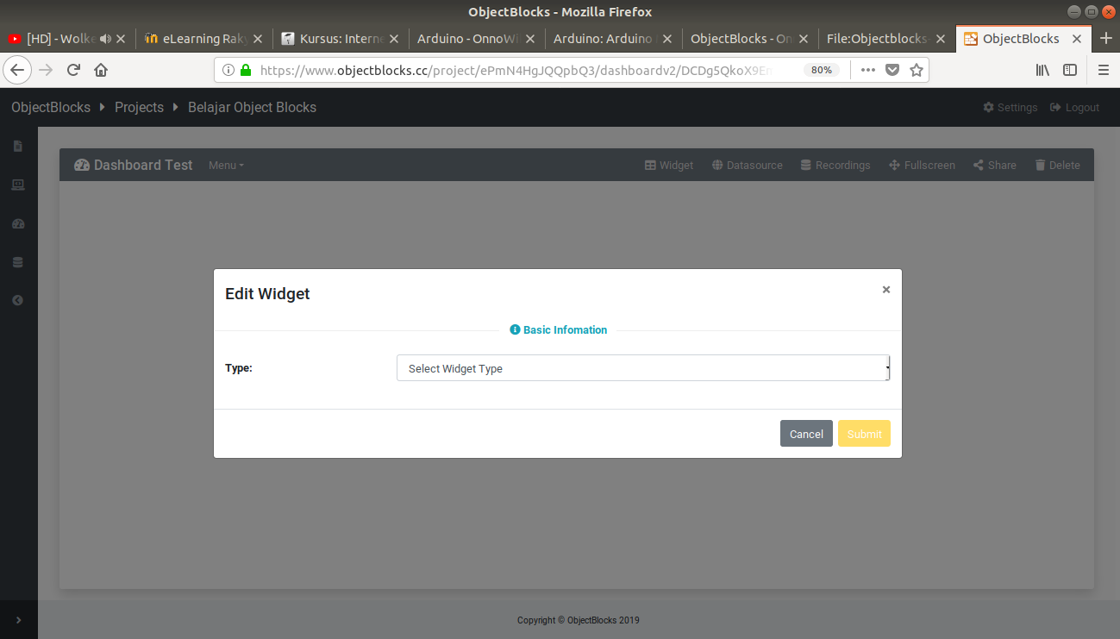Screen dimensions: 1120x639
Task: Click the Dashboard Test title text
Action: pyautogui.click(x=143, y=166)
